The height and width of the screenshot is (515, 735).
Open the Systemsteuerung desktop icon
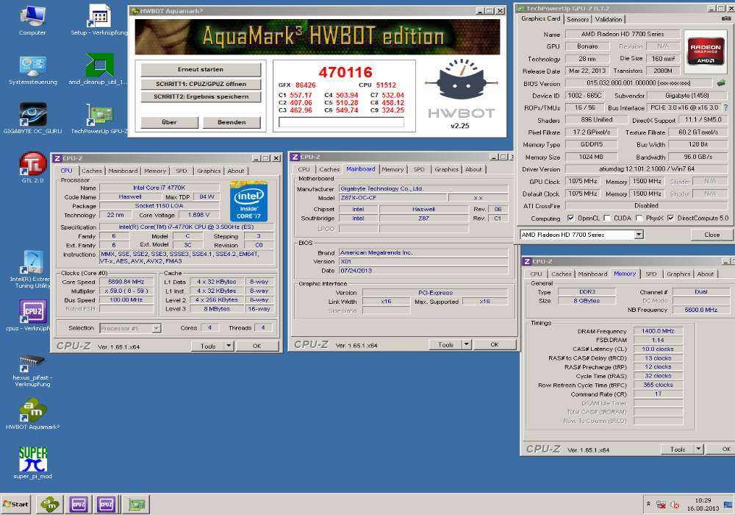point(33,71)
